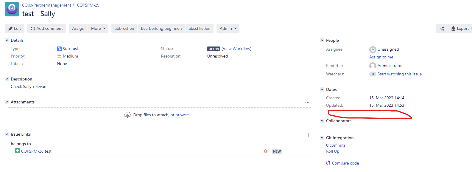This screenshot has height=172, width=472.
Task: Click Add comment button
Action: pos(46,29)
